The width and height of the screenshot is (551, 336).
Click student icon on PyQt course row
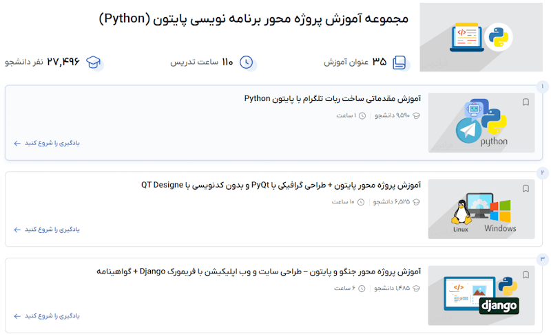(416, 202)
